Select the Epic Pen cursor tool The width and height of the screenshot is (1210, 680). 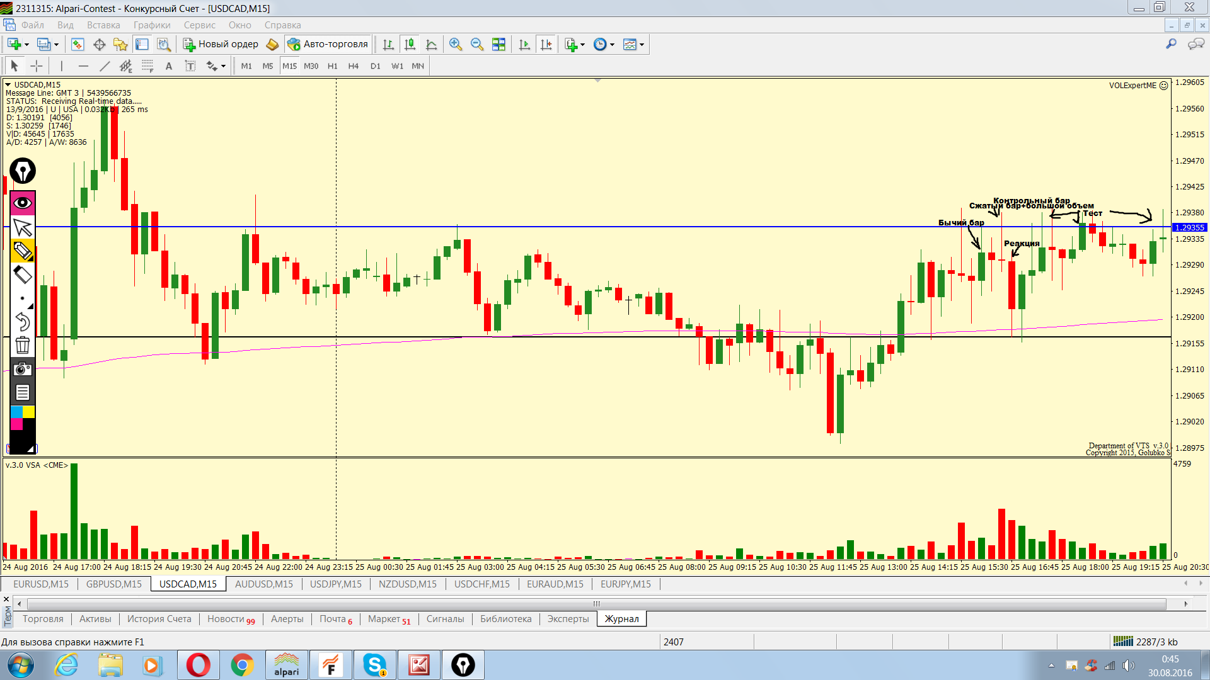pos(23,227)
